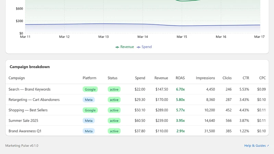Select the Summer Sale 2025 campaign
The height and width of the screenshot is (154, 274).
(x=23, y=121)
